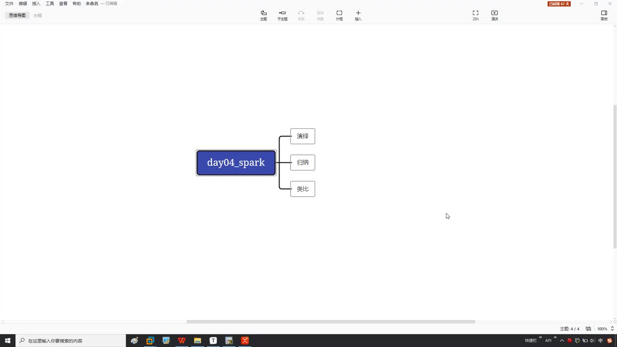Image resolution: width=617 pixels, height=347 pixels.
Task: Open the map overview icon in the status bar
Action: [588, 329]
